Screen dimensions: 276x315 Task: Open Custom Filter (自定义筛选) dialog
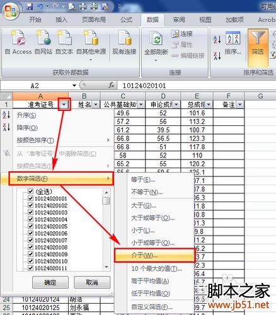154,307
